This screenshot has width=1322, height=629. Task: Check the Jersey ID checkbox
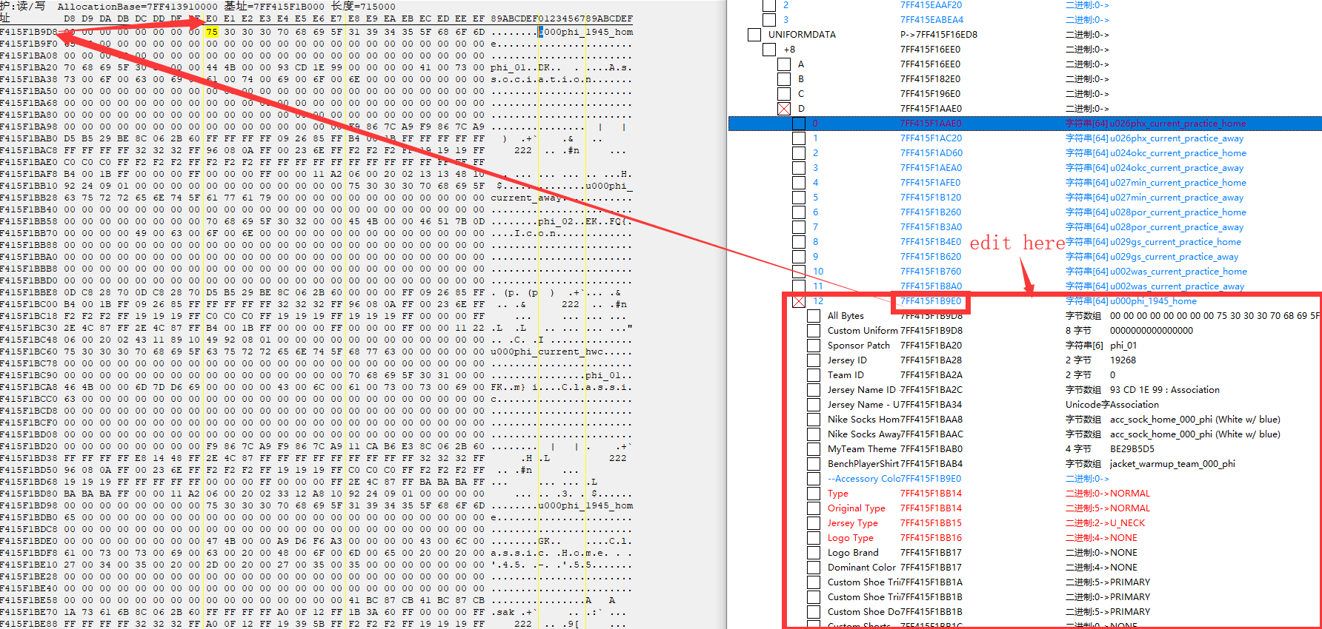pyautogui.click(x=814, y=360)
